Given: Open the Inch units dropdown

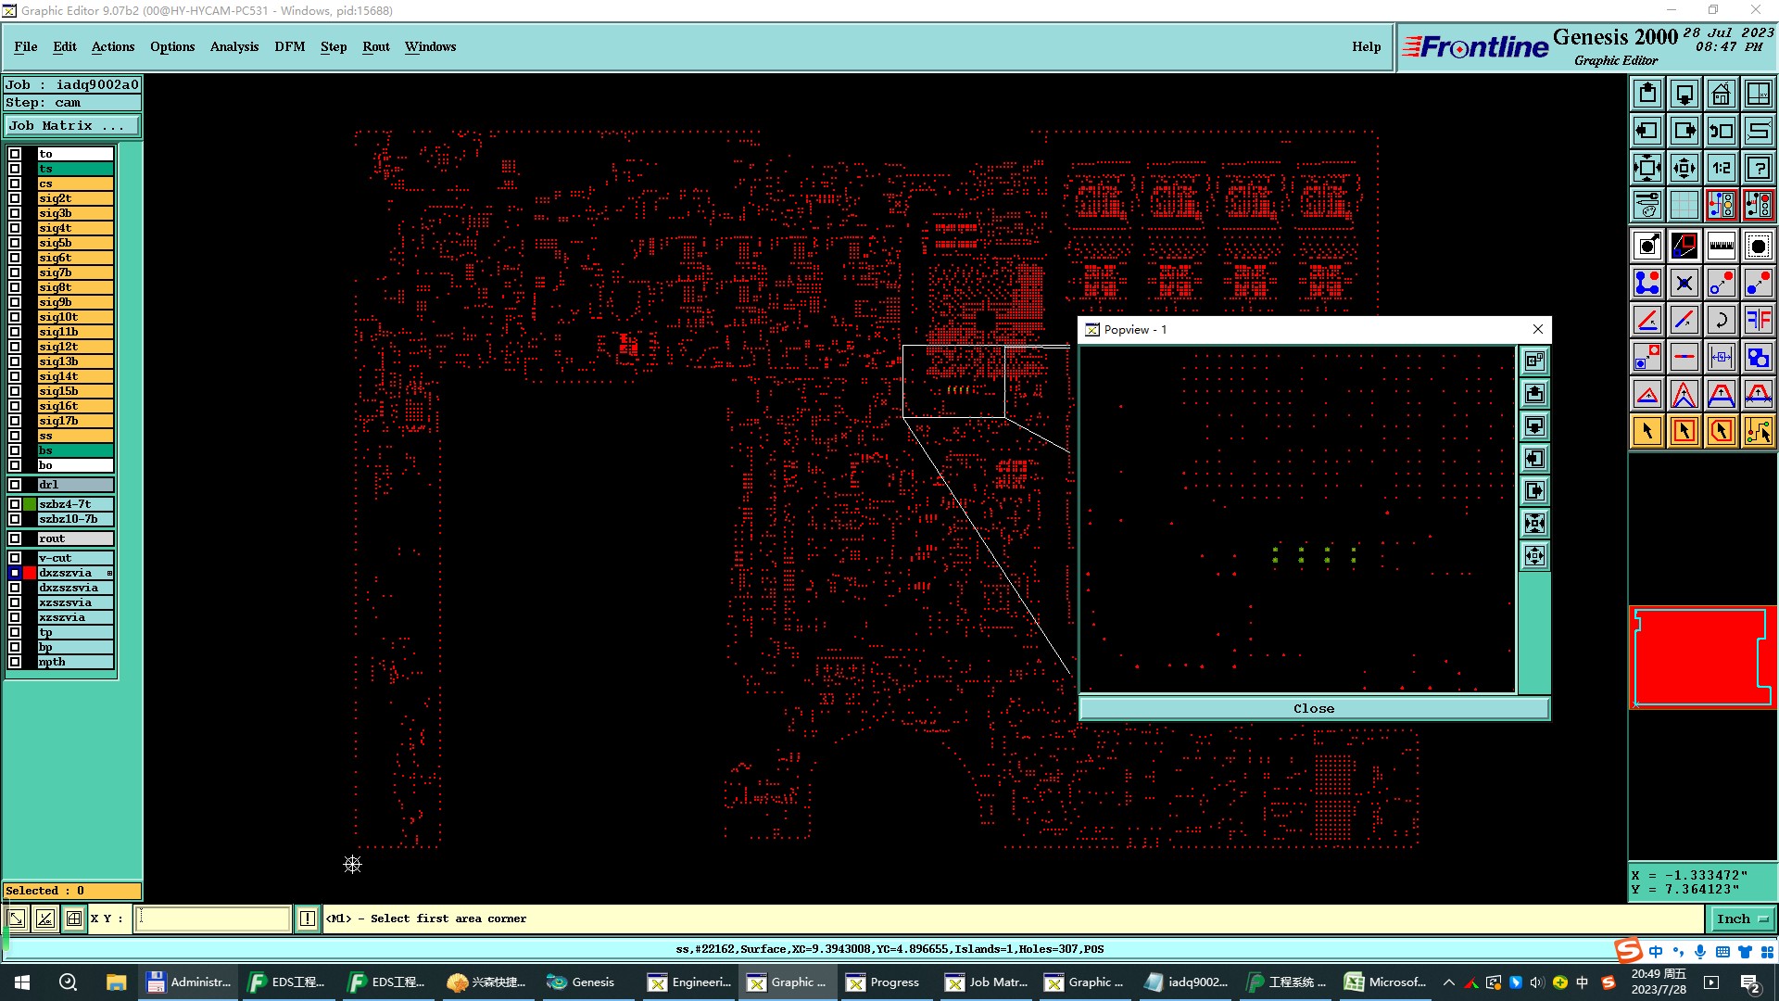Looking at the screenshot, I should [x=1742, y=919].
